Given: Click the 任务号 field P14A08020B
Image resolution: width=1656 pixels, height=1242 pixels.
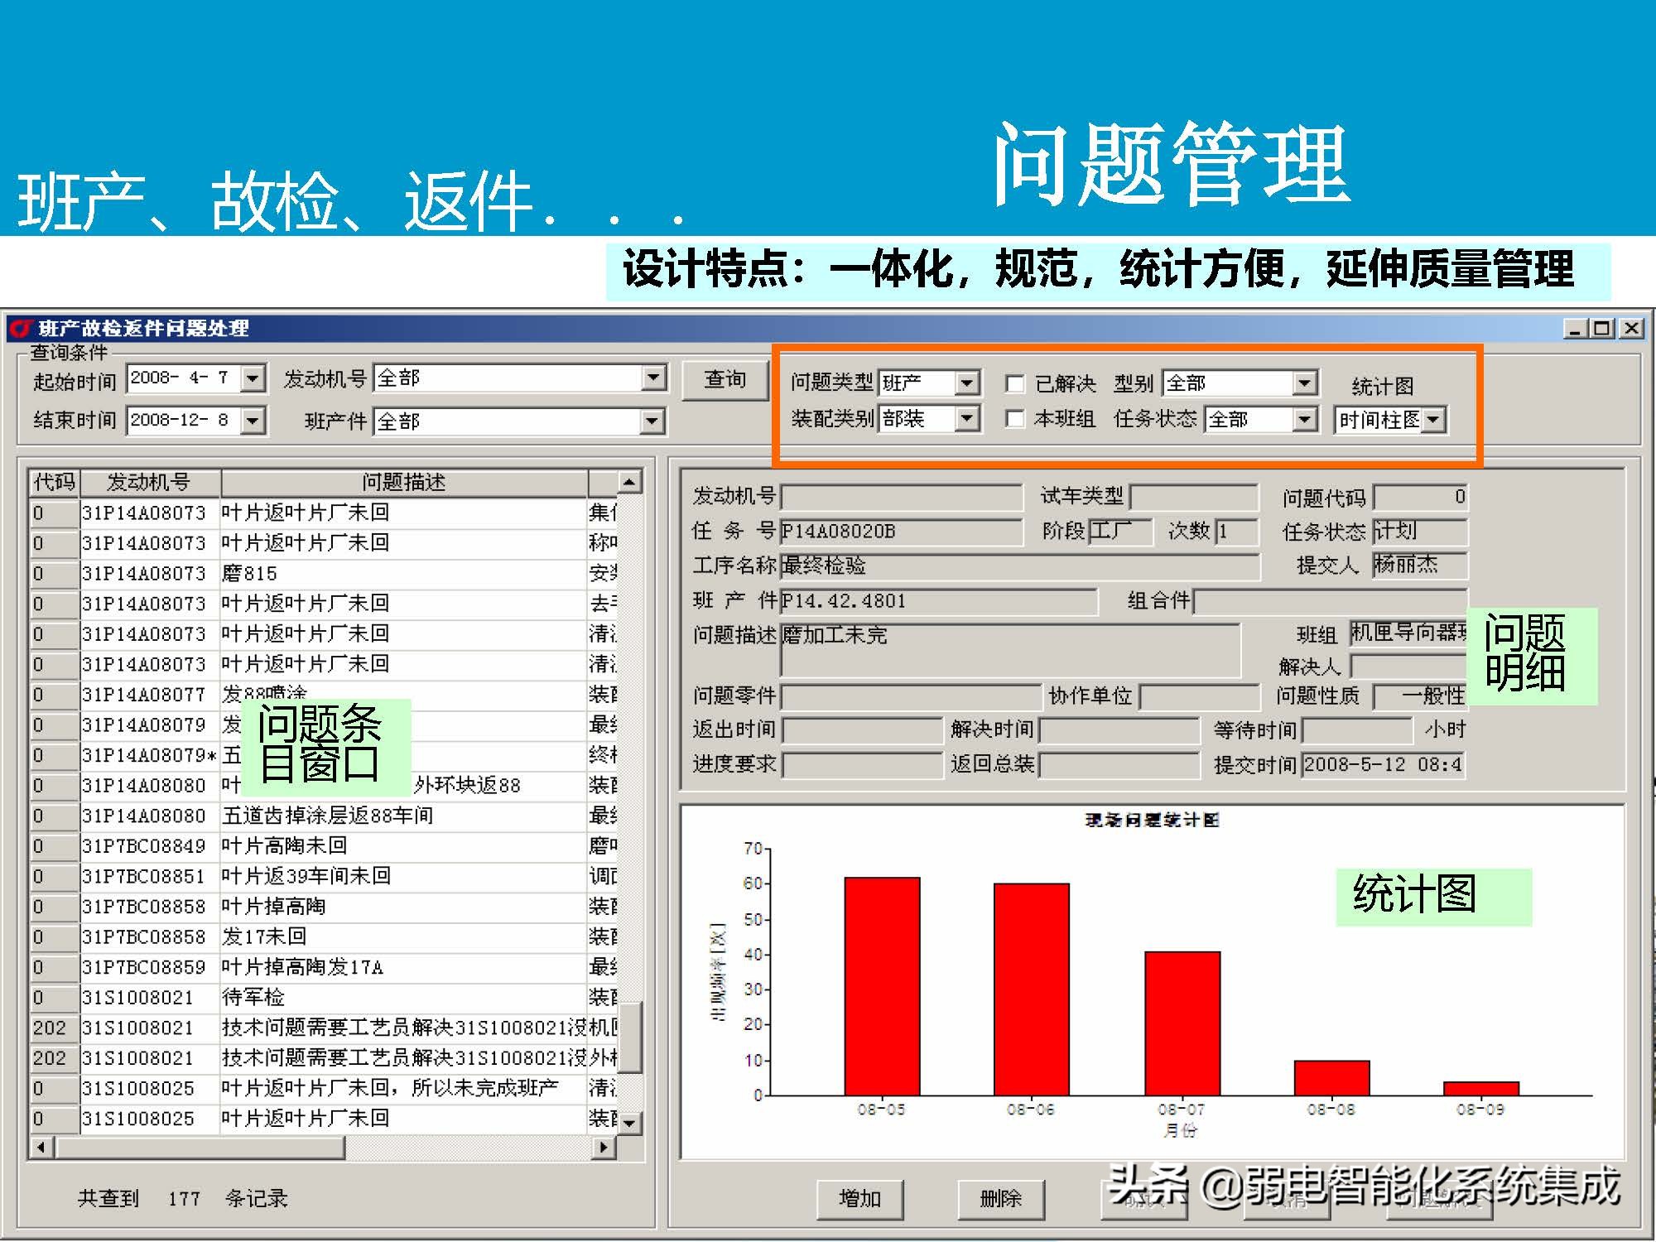Looking at the screenshot, I should 902,532.
